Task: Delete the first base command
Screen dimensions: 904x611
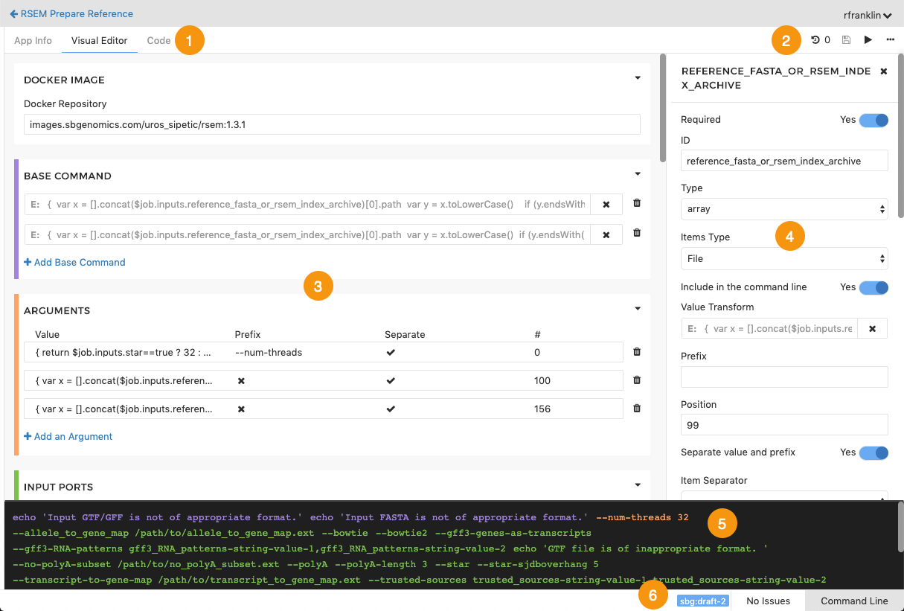Action: [637, 203]
